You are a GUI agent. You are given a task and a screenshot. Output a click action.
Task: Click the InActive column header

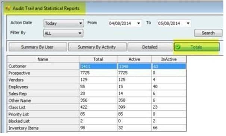pos(169,59)
